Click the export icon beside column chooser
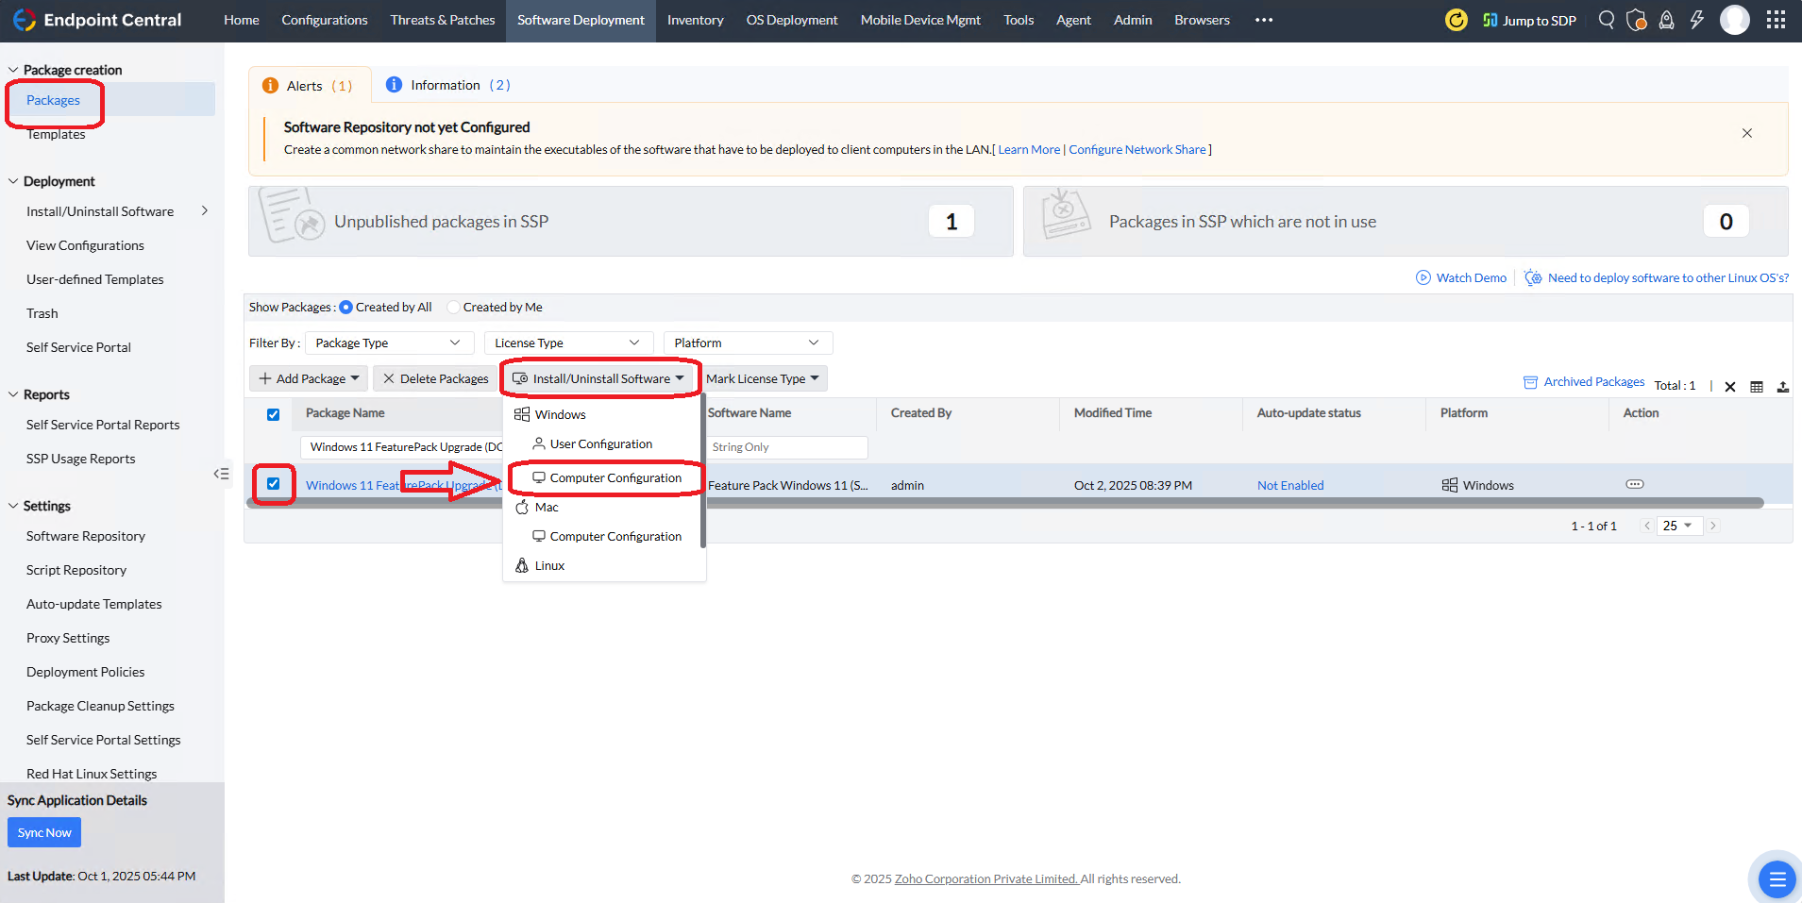Image resolution: width=1802 pixels, height=903 pixels. tap(1782, 387)
